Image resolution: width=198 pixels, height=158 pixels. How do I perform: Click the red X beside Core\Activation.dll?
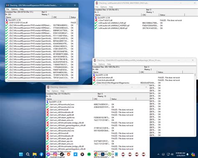point(94,78)
